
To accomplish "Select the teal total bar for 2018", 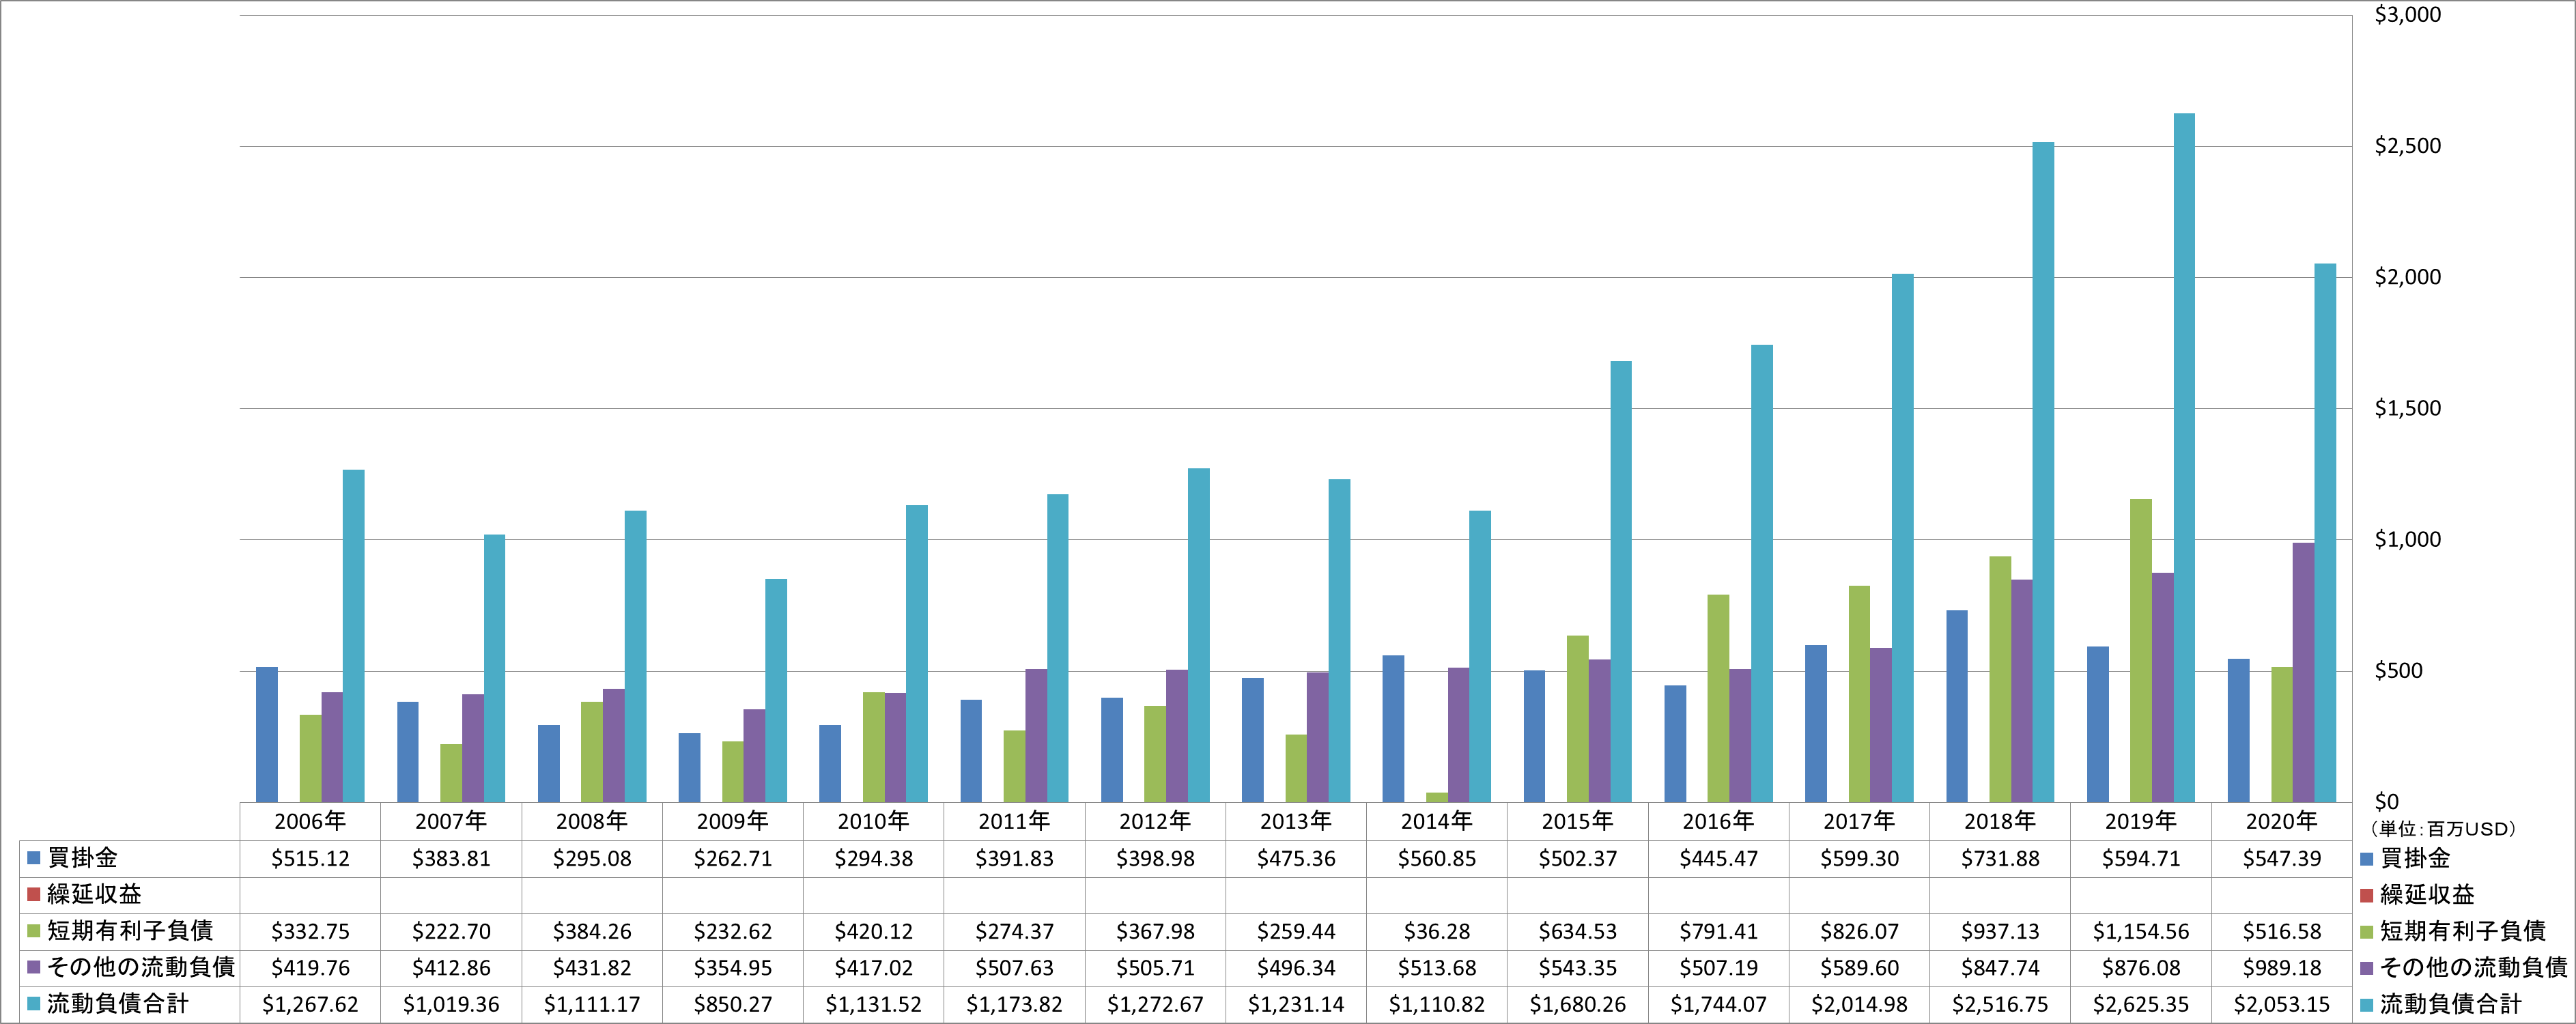I will click(x=2043, y=472).
